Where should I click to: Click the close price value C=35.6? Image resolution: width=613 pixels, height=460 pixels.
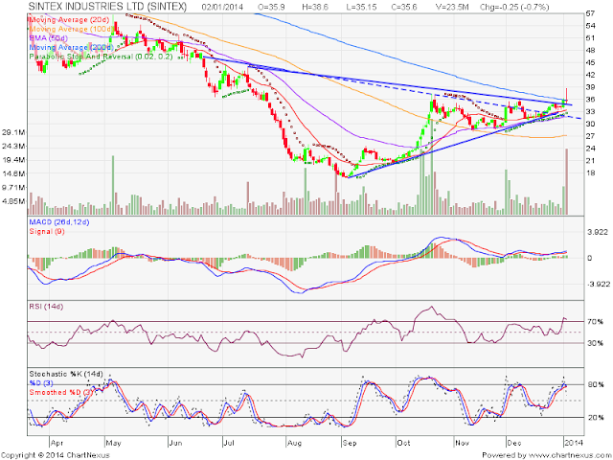click(x=404, y=7)
